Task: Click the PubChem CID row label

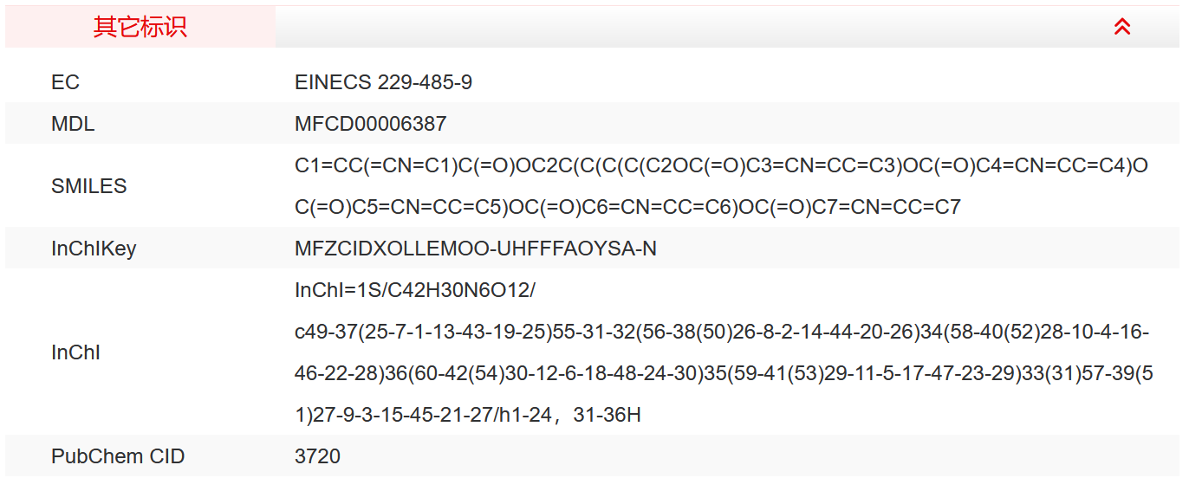Action: click(x=118, y=456)
